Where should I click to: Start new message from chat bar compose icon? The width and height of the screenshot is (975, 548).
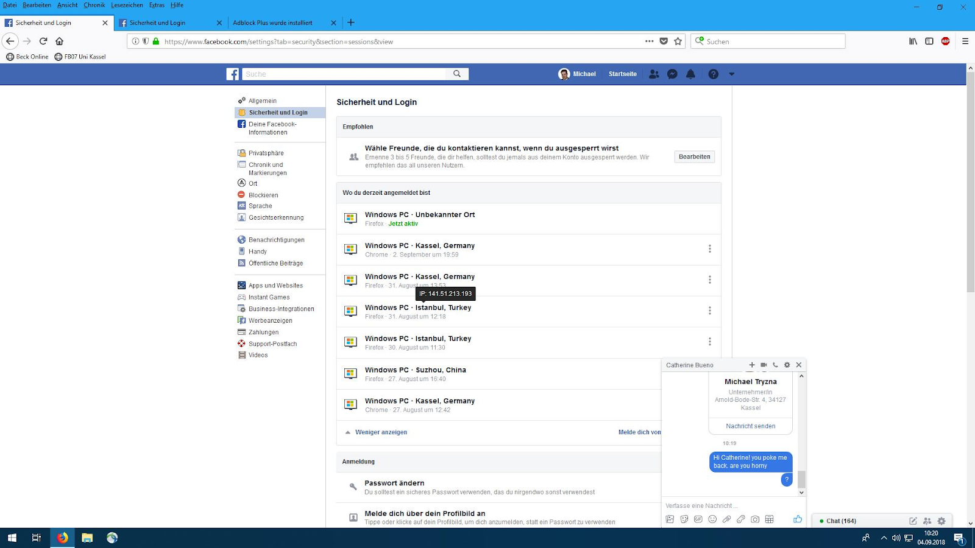click(913, 521)
